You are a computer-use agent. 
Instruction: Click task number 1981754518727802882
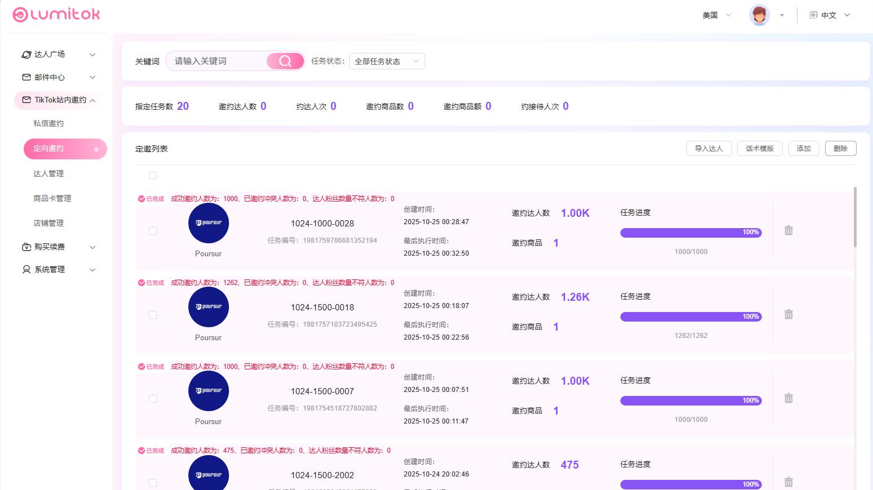tap(340, 408)
